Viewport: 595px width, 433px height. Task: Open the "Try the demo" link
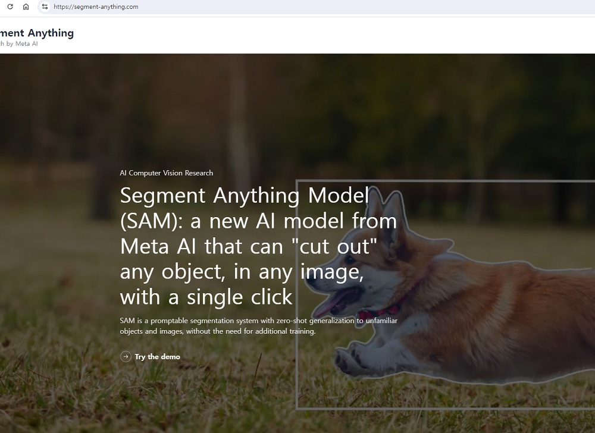pyautogui.click(x=157, y=357)
